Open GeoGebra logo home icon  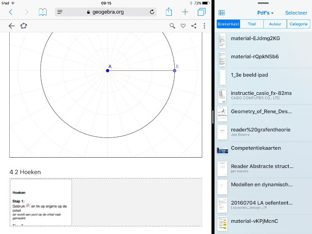(x=24, y=26)
